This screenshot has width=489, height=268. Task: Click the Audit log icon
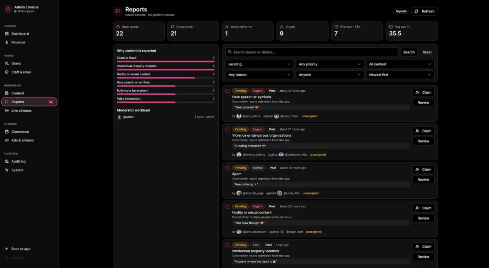tap(7, 161)
